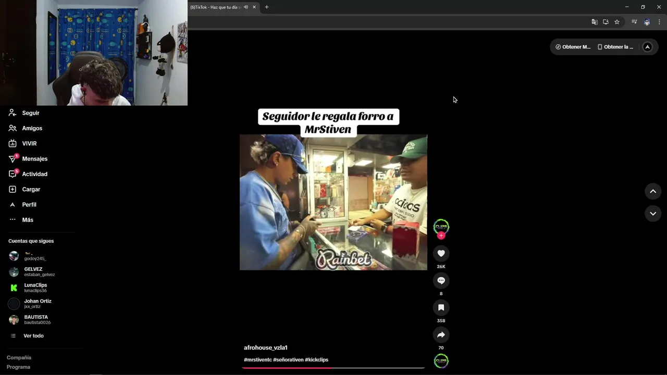Click the Obtener la... app button

(615, 47)
